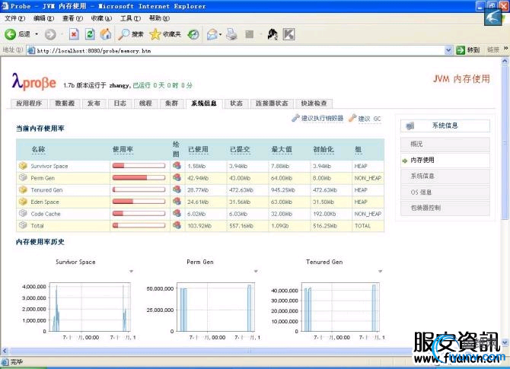Open the 文件 menu

[x=14, y=18]
